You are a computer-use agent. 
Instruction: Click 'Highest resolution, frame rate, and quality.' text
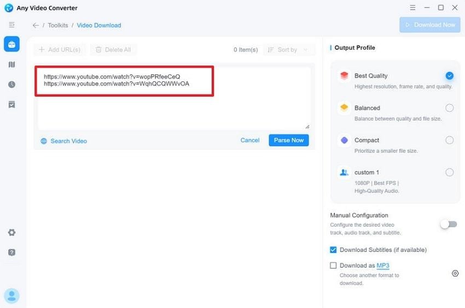(x=403, y=86)
